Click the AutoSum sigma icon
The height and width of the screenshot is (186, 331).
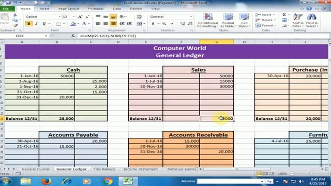(284, 15)
